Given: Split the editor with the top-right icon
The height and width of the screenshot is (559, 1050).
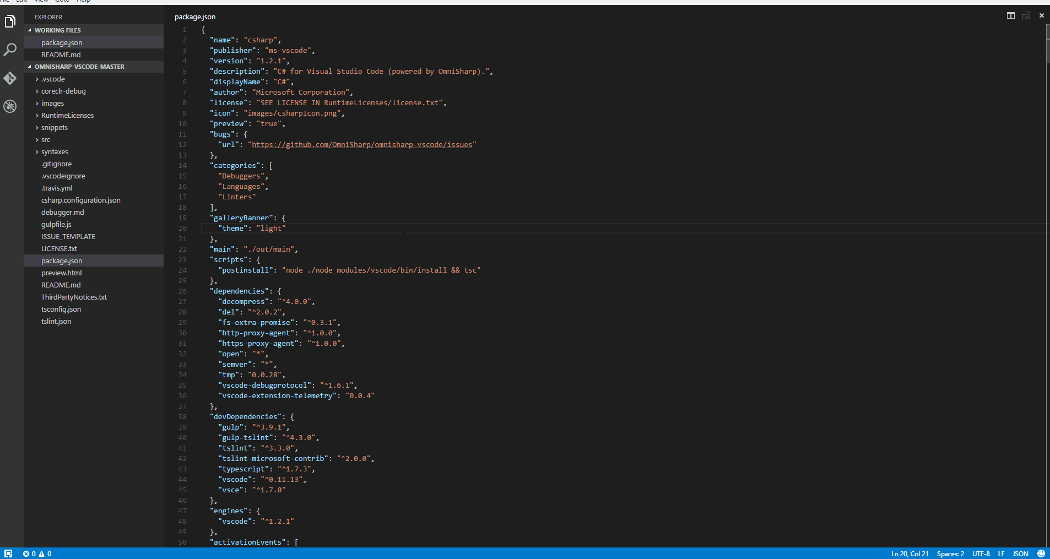Looking at the screenshot, I should [x=1010, y=15].
